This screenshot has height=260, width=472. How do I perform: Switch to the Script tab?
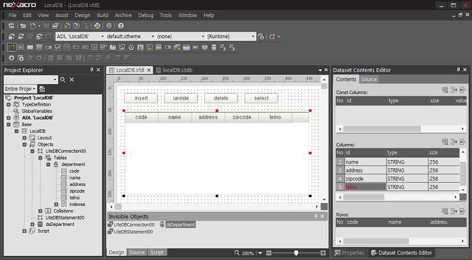(x=157, y=252)
